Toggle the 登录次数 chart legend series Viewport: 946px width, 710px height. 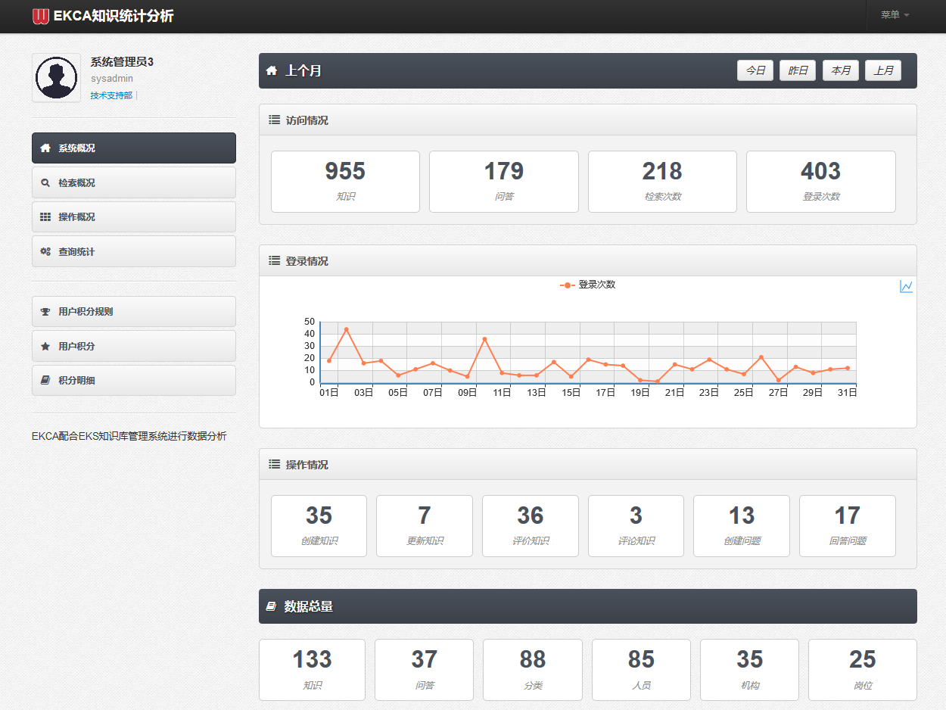tap(588, 285)
